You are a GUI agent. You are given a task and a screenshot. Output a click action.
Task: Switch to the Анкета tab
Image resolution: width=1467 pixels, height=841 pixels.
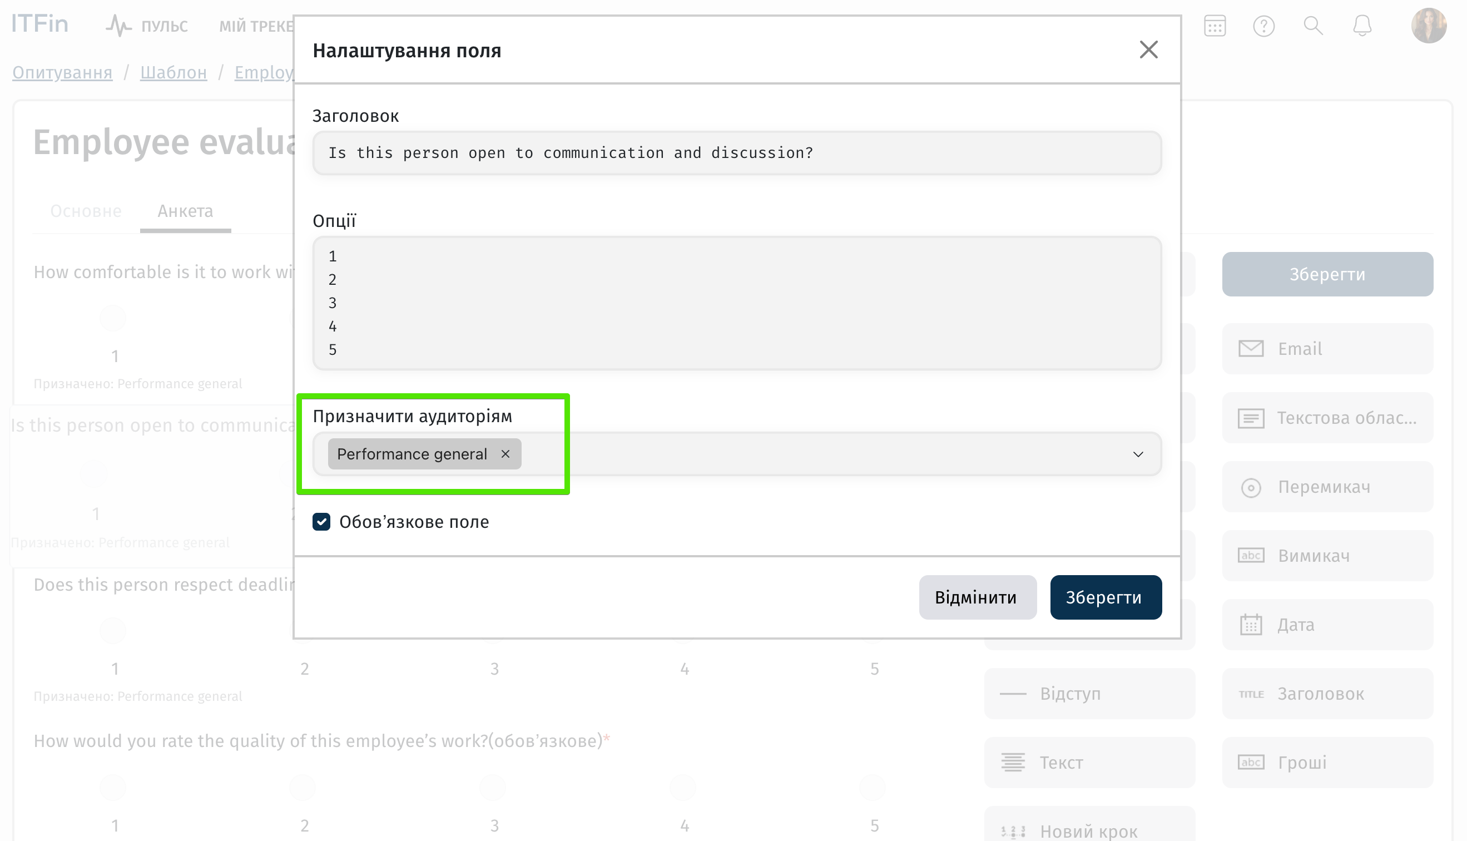(x=185, y=211)
